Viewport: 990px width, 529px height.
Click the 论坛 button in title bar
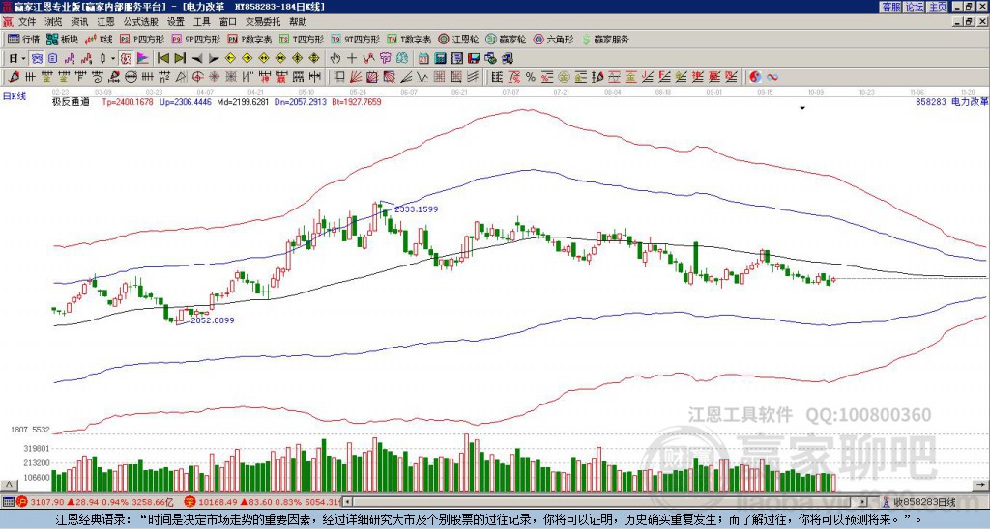914,7
